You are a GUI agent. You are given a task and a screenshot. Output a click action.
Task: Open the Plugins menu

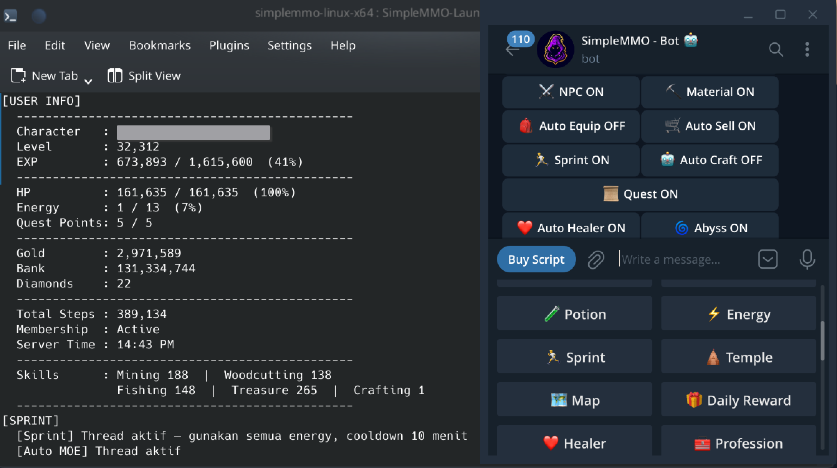[229, 46]
